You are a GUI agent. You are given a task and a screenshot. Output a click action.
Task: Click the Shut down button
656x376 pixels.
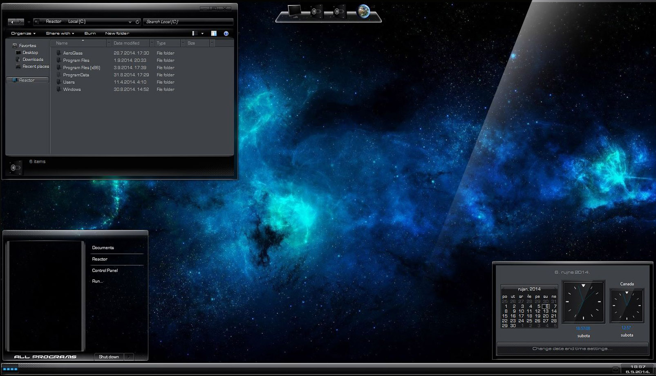[109, 357]
